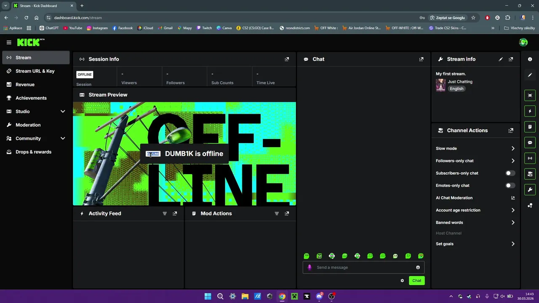Click the English language tag
This screenshot has width=539, height=303.
[x=456, y=89]
